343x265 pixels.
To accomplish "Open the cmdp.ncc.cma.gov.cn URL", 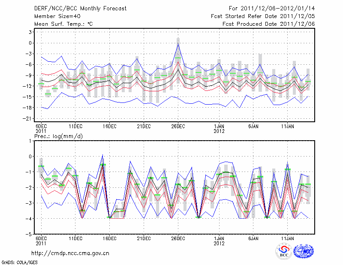I will point(70,253).
